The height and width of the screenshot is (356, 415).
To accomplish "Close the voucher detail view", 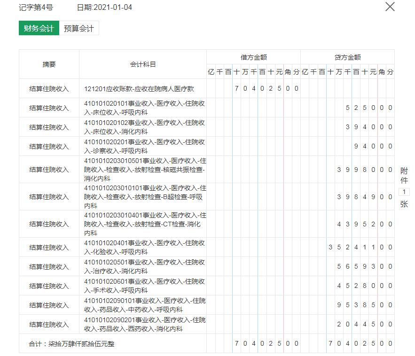I will click(x=389, y=7).
